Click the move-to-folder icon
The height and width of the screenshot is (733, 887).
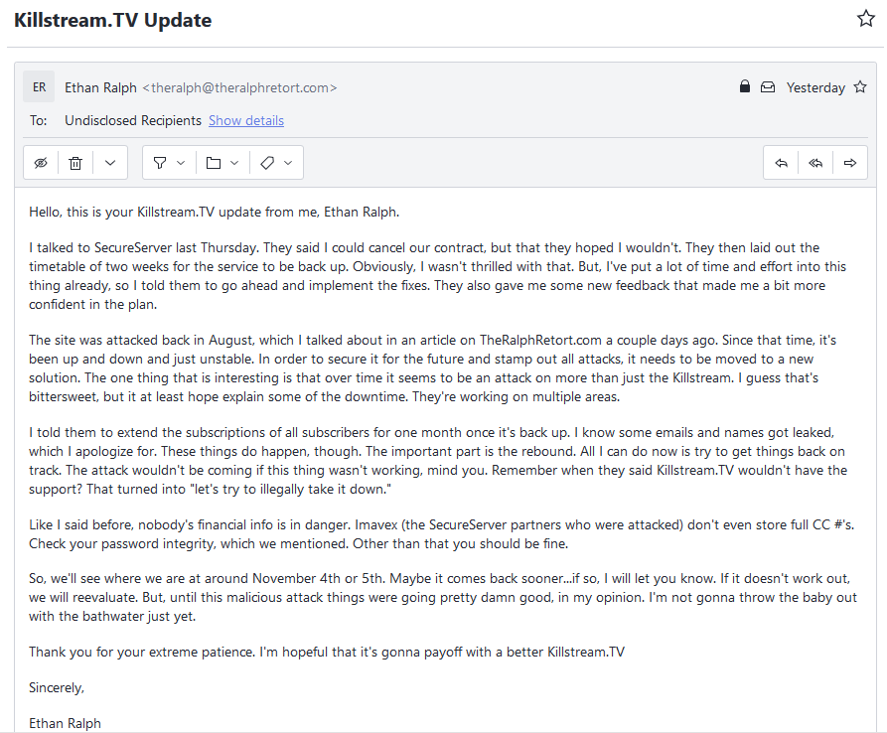(214, 163)
